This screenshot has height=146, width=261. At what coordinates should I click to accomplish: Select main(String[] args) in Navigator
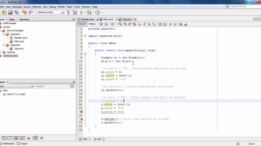pyautogui.click(x=16, y=94)
